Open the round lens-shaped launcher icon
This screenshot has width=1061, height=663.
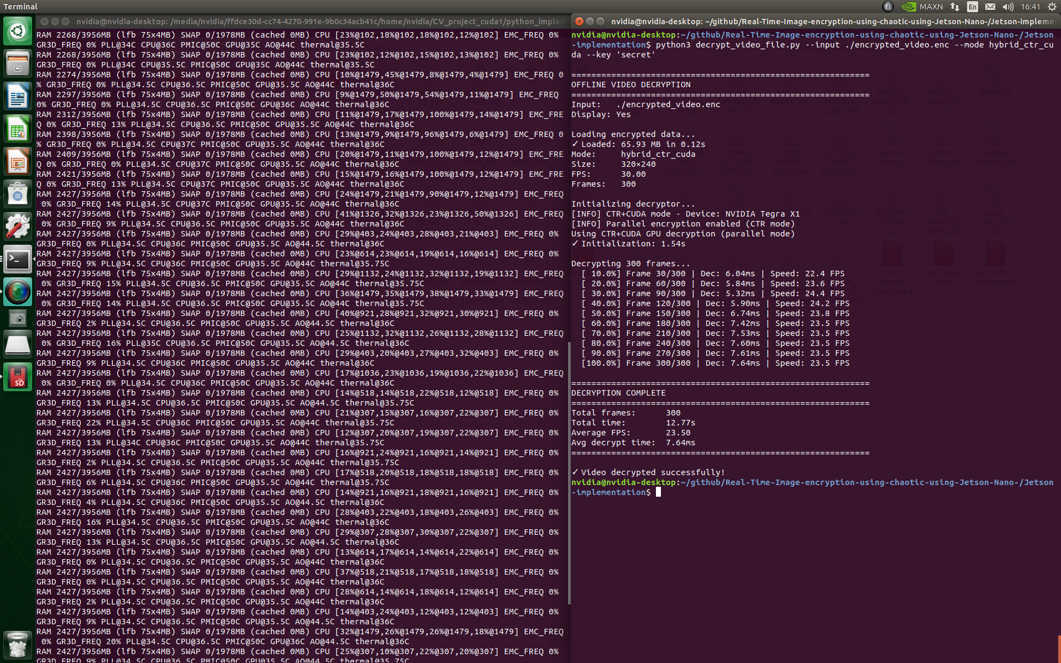(18, 292)
